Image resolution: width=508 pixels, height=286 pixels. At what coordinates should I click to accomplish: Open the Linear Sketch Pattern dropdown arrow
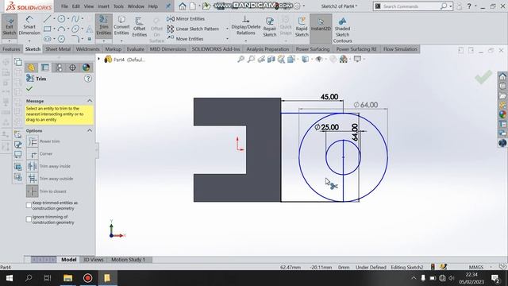point(227,29)
